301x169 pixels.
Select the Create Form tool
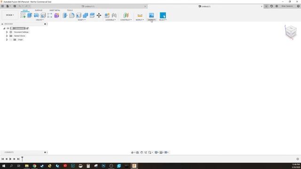[56, 15]
